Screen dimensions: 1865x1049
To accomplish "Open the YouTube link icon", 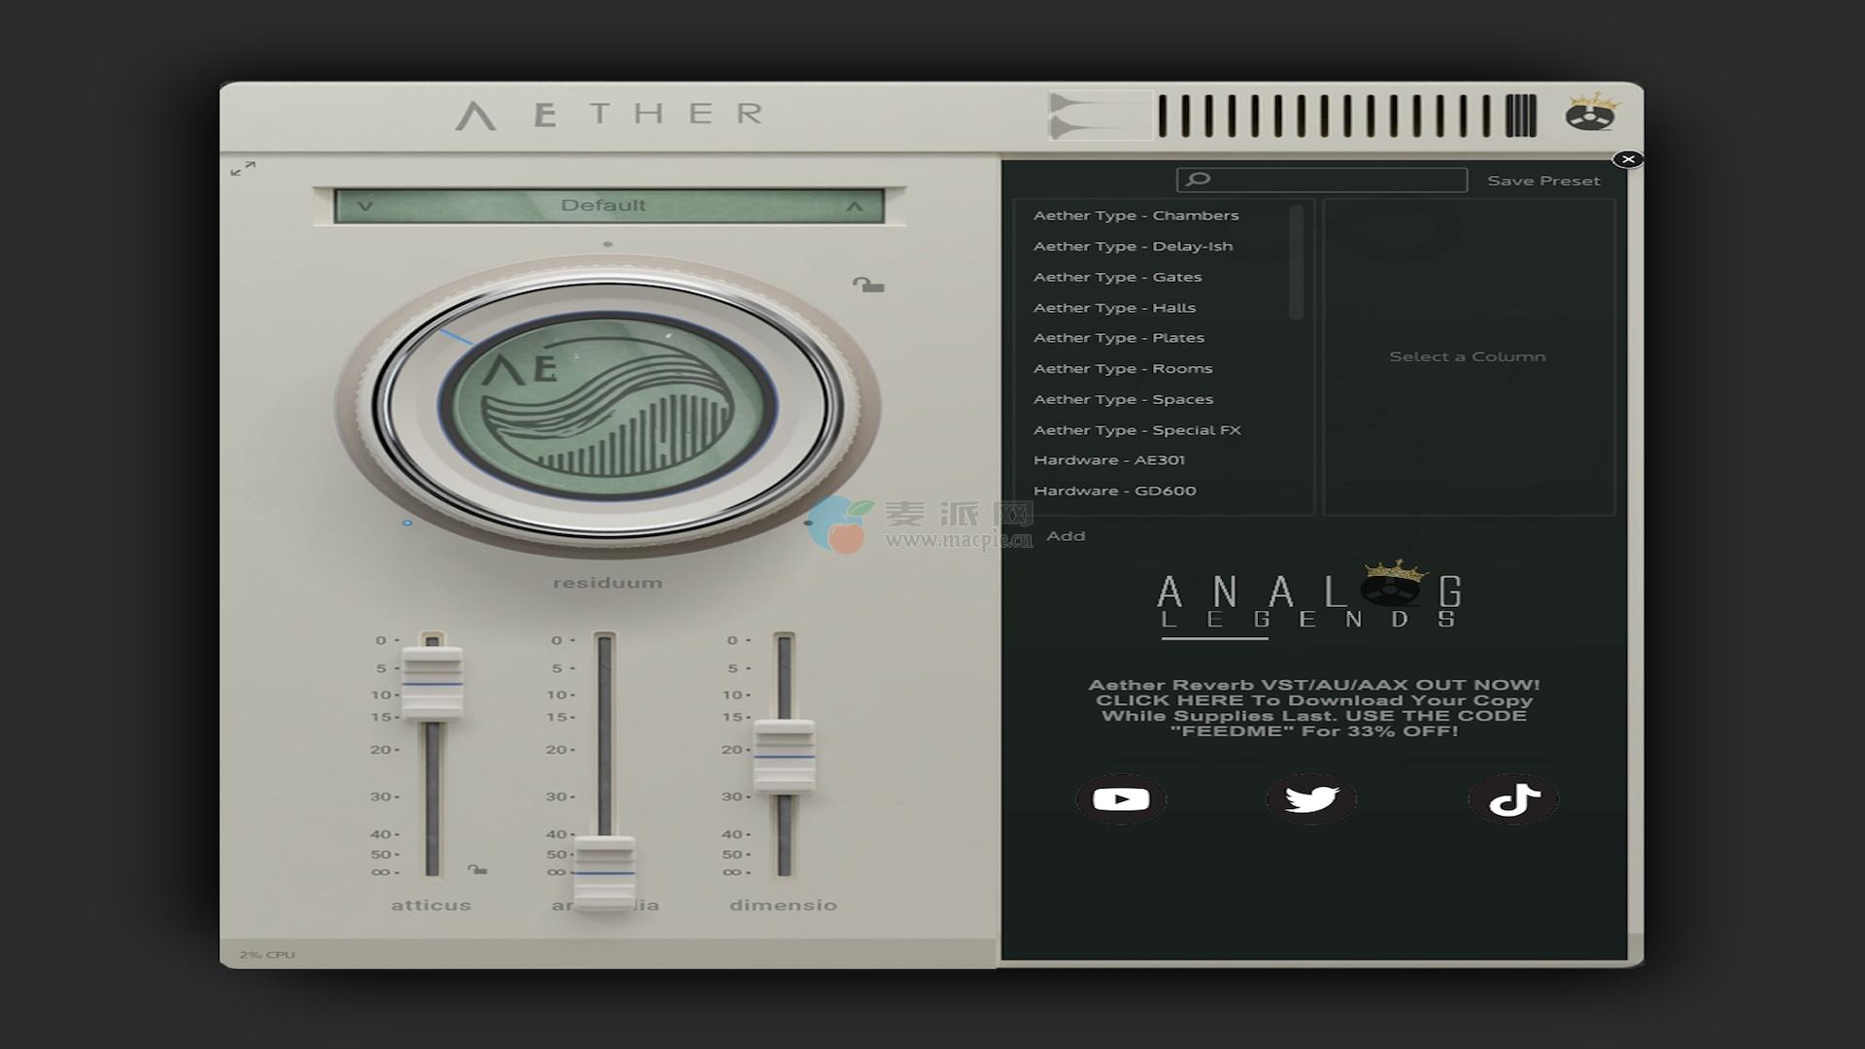I will pos(1121,799).
